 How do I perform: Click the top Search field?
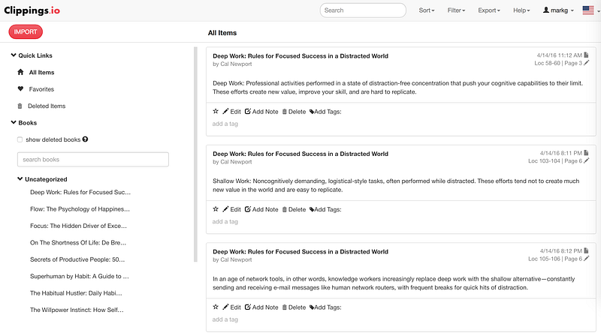[363, 10]
